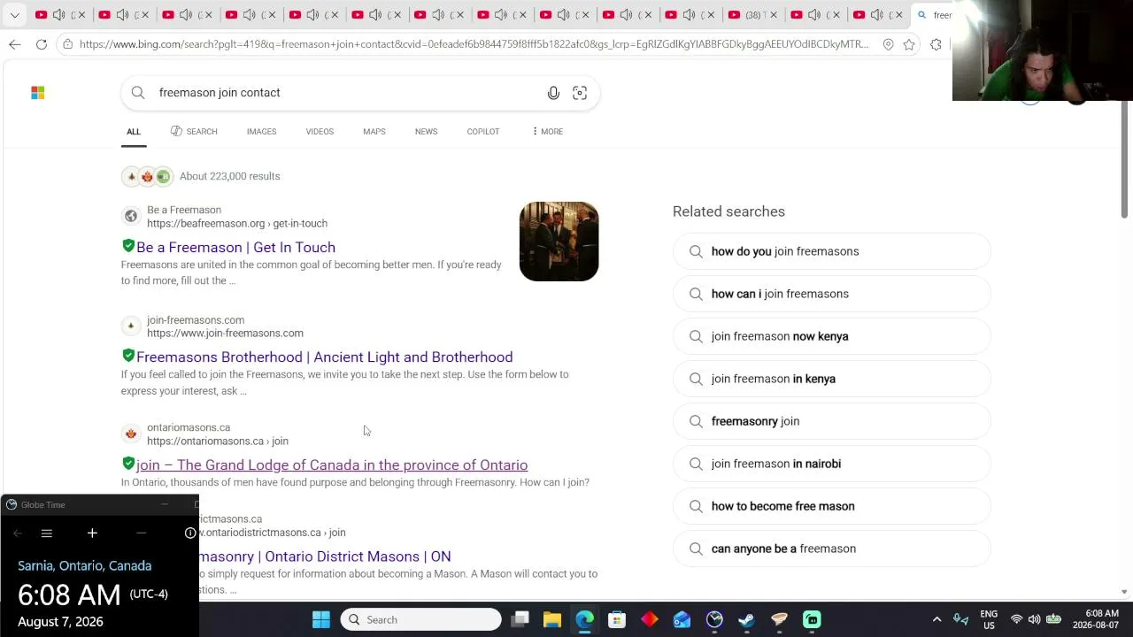1133x637 pixels.
Task: Open 'join – The Grand Lodge of Canada' result
Action: pyautogui.click(x=332, y=465)
